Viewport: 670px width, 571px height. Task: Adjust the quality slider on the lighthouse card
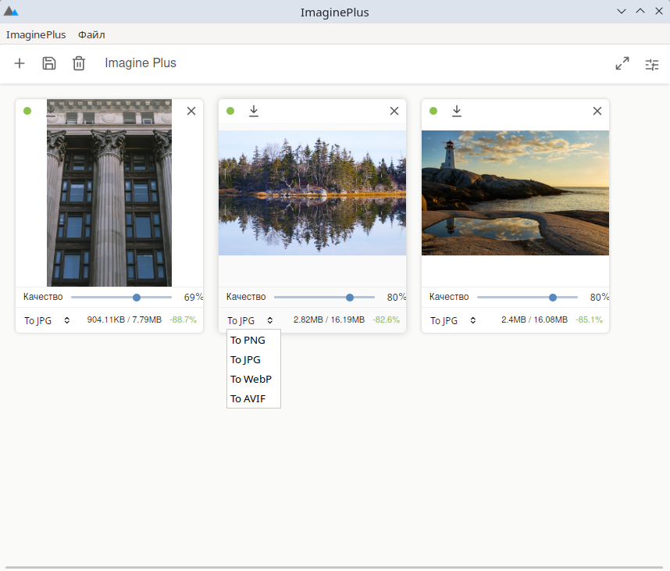click(527, 298)
